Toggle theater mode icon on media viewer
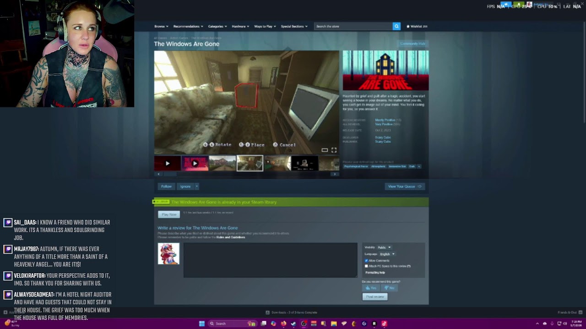This screenshot has height=329, width=586. [325, 150]
